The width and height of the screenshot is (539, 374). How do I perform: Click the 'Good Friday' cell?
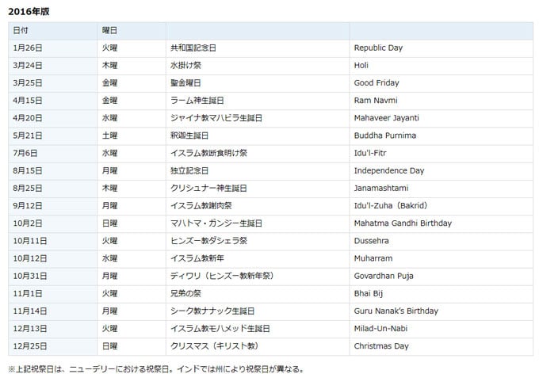click(442, 83)
